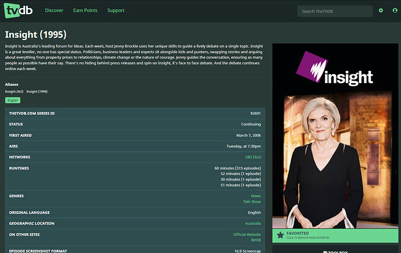Click the Insight series poster image
Screen dimensions: 401x253
point(335,136)
